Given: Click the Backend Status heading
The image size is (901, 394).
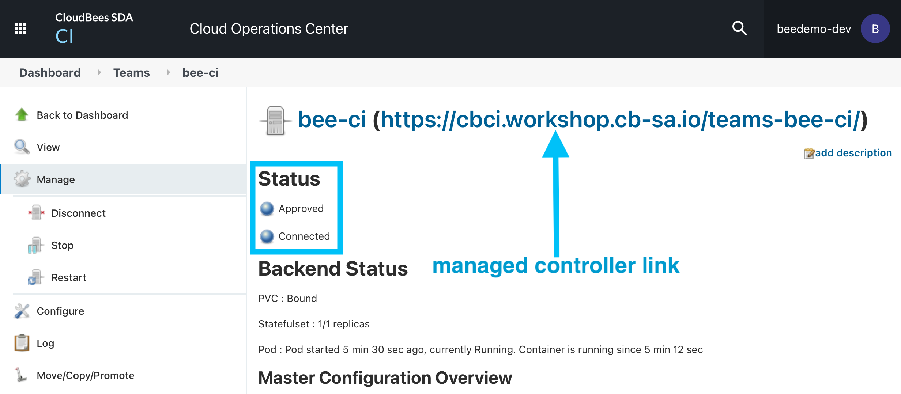Looking at the screenshot, I should click(x=333, y=269).
